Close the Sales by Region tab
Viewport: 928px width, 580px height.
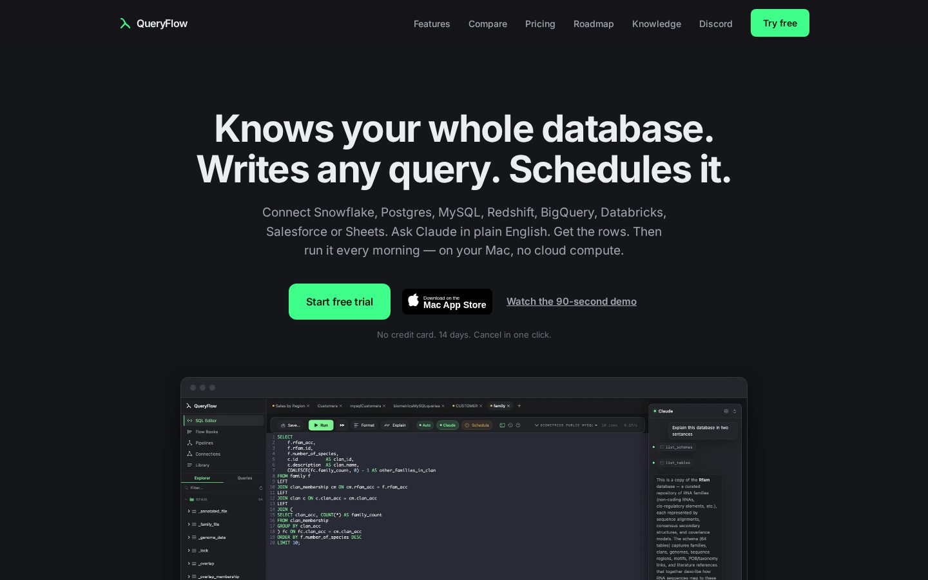(x=308, y=406)
